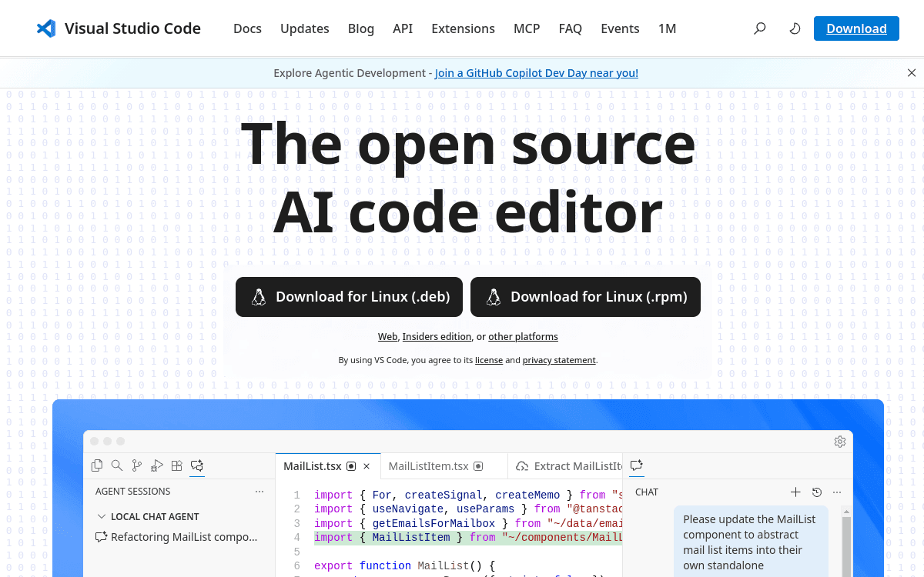The height and width of the screenshot is (577, 924).
Task: Open more actions for Agent Sessions
Action: tap(259, 491)
